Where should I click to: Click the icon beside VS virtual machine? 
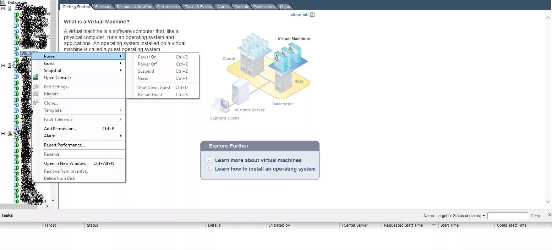point(16,54)
